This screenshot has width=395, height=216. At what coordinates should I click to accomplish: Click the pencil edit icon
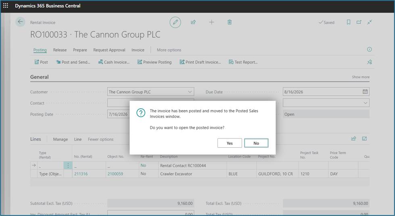[x=176, y=23]
